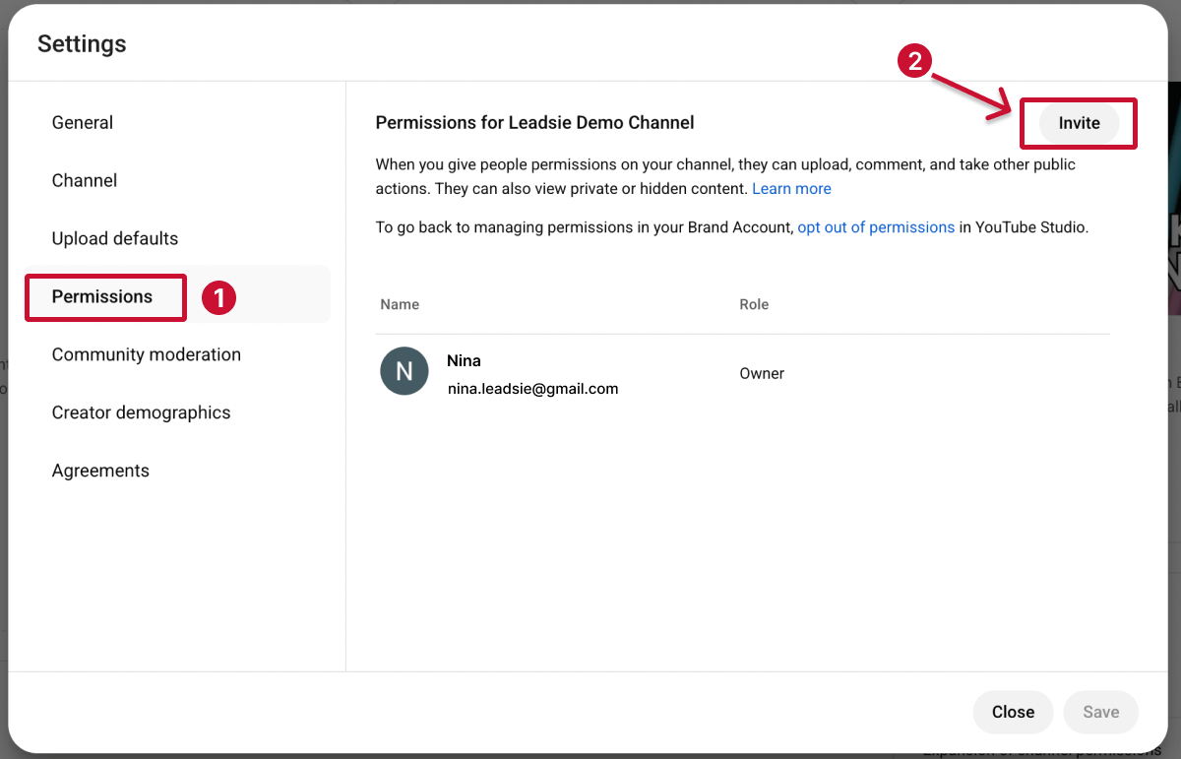This screenshot has width=1181, height=759.
Task: Click the email nina.leadsie@gmail.com
Action: (x=532, y=389)
